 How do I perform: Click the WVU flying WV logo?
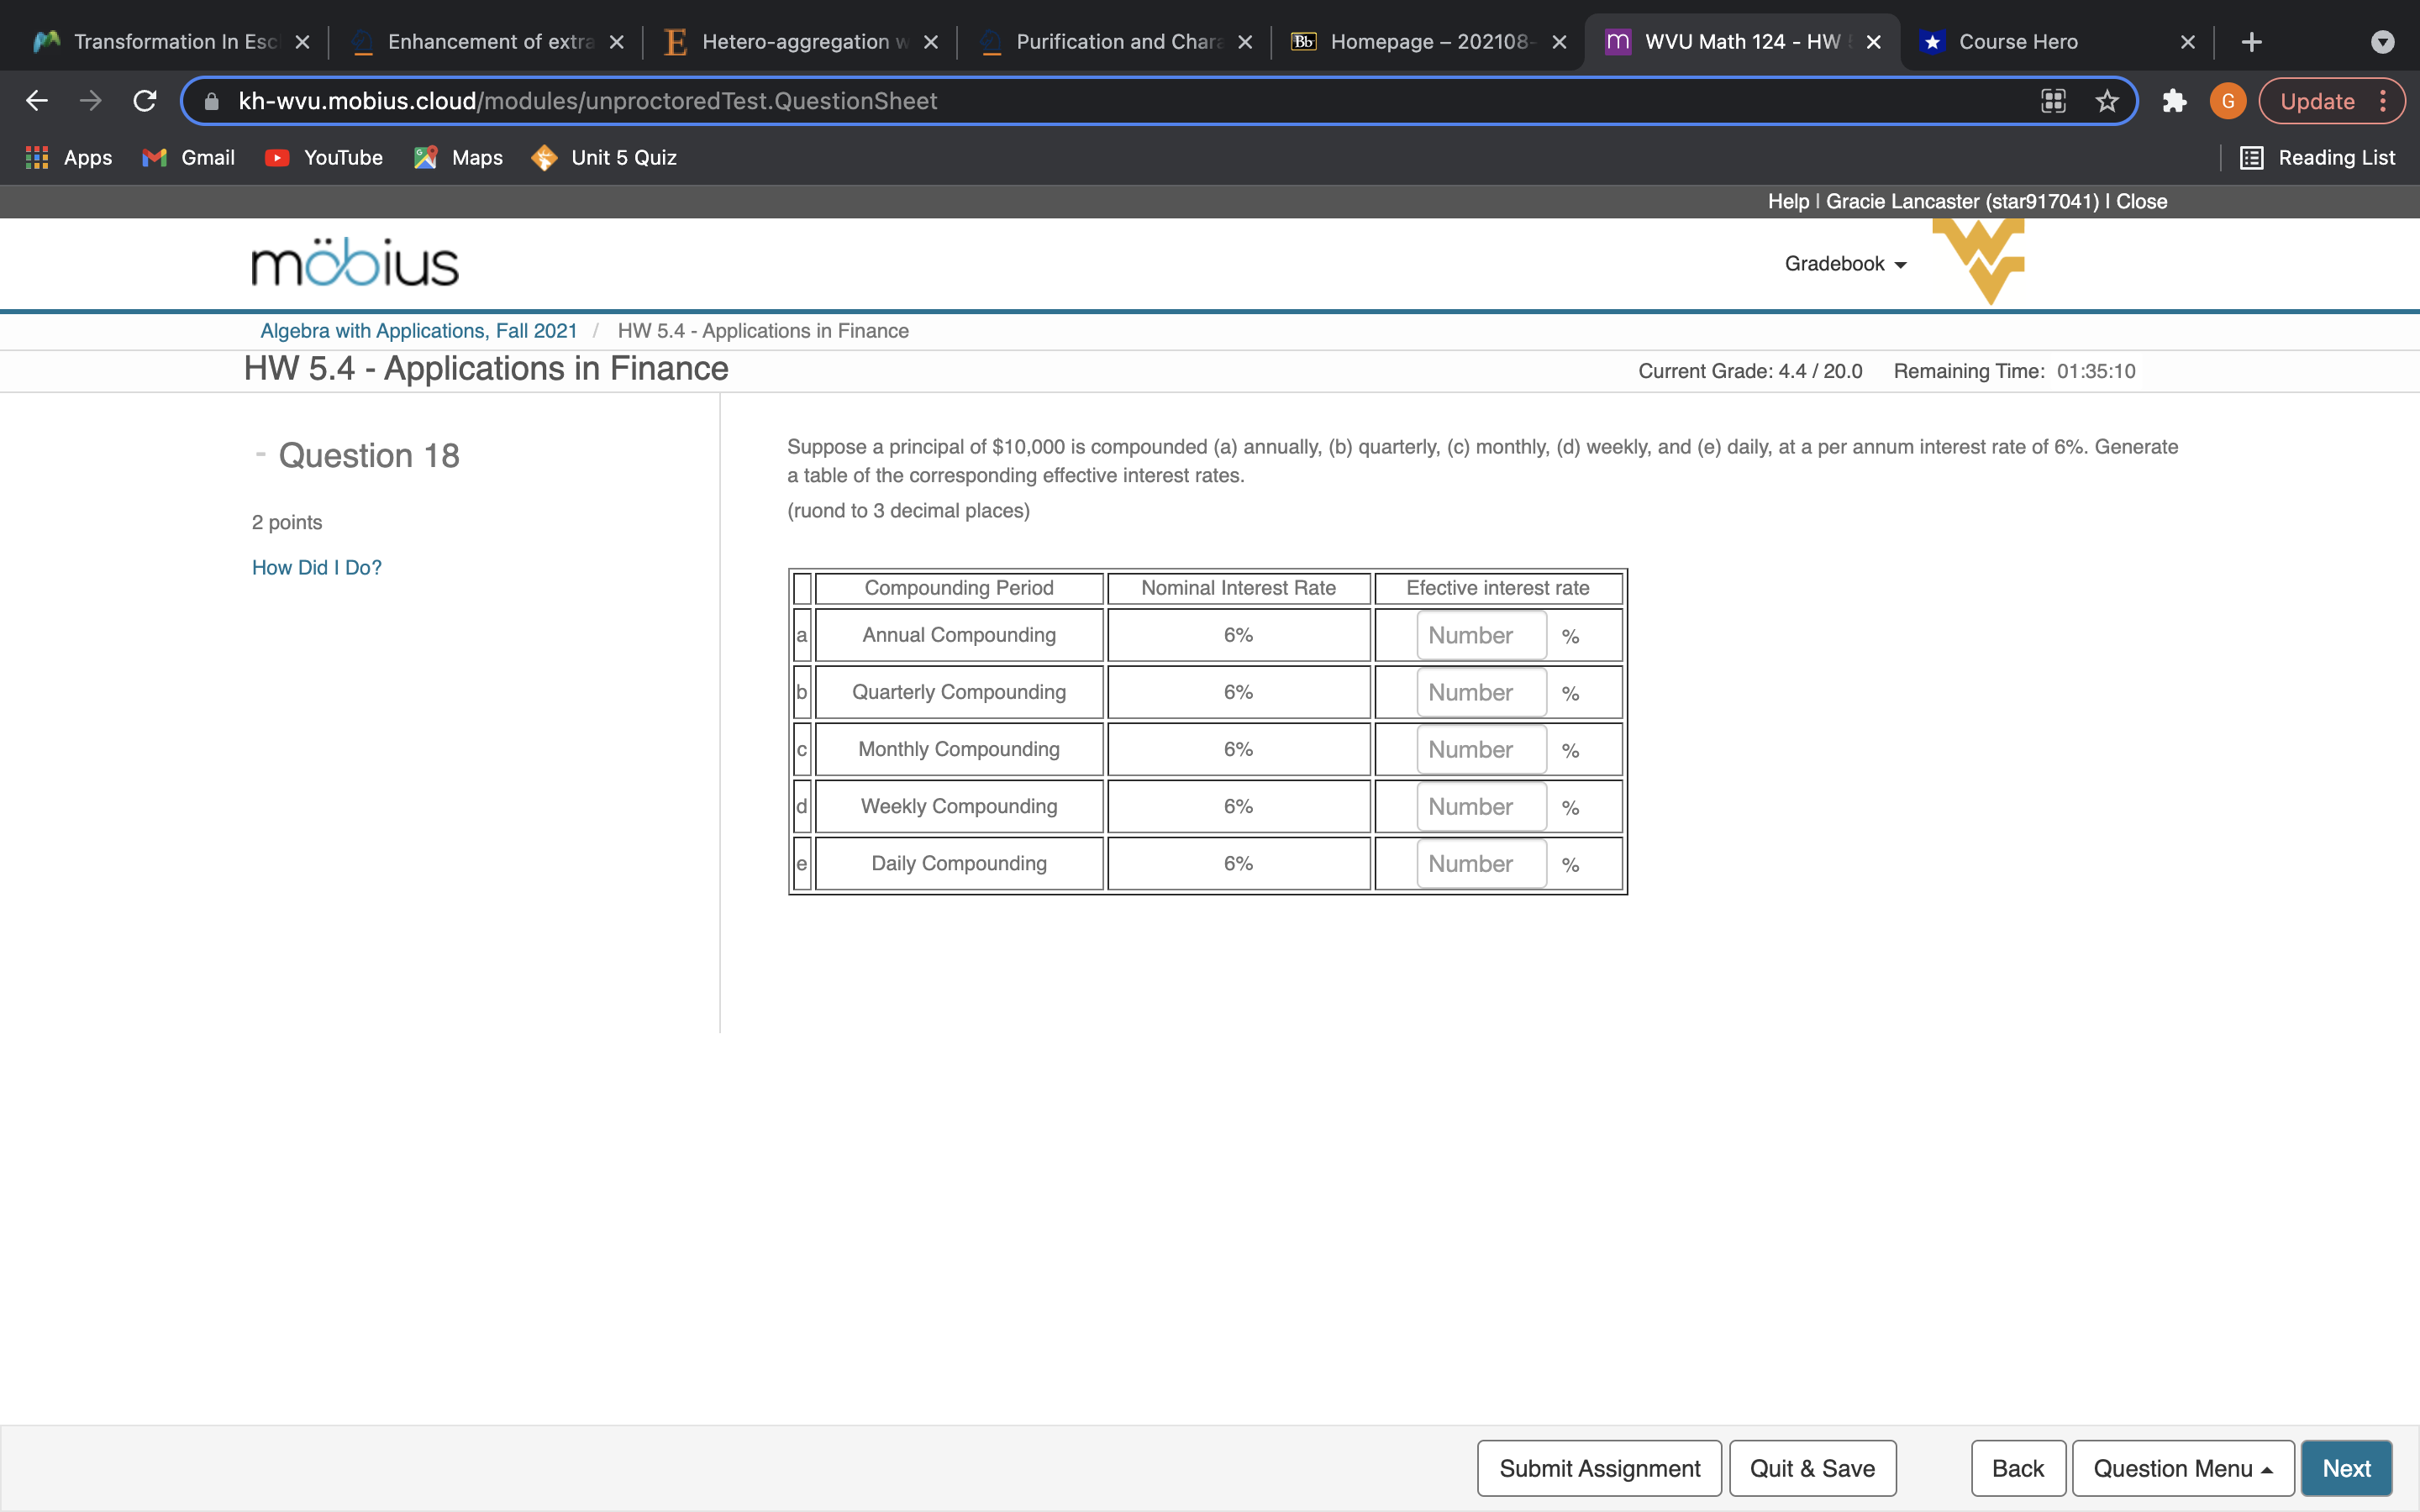pos(1979,260)
